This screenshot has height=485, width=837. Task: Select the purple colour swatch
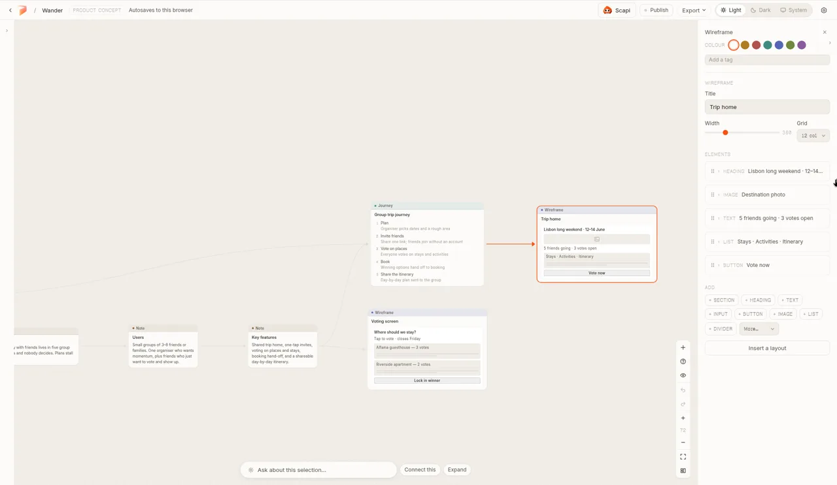pyautogui.click(x=802, y=45)
